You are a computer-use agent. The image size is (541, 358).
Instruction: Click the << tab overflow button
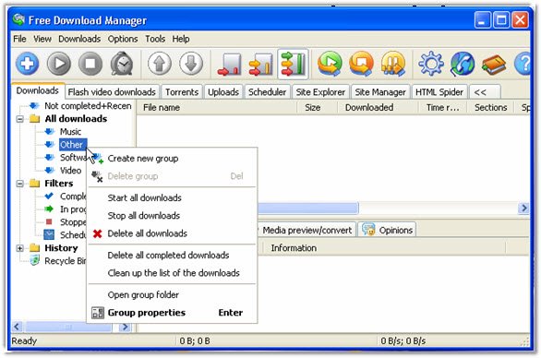(485, 92)
